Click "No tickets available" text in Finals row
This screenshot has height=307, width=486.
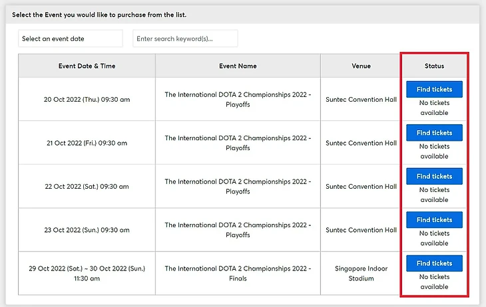pyautogui.click(x=434, y=282)
